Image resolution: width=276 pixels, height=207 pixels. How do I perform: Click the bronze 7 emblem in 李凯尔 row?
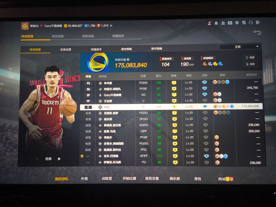point(216,137)
